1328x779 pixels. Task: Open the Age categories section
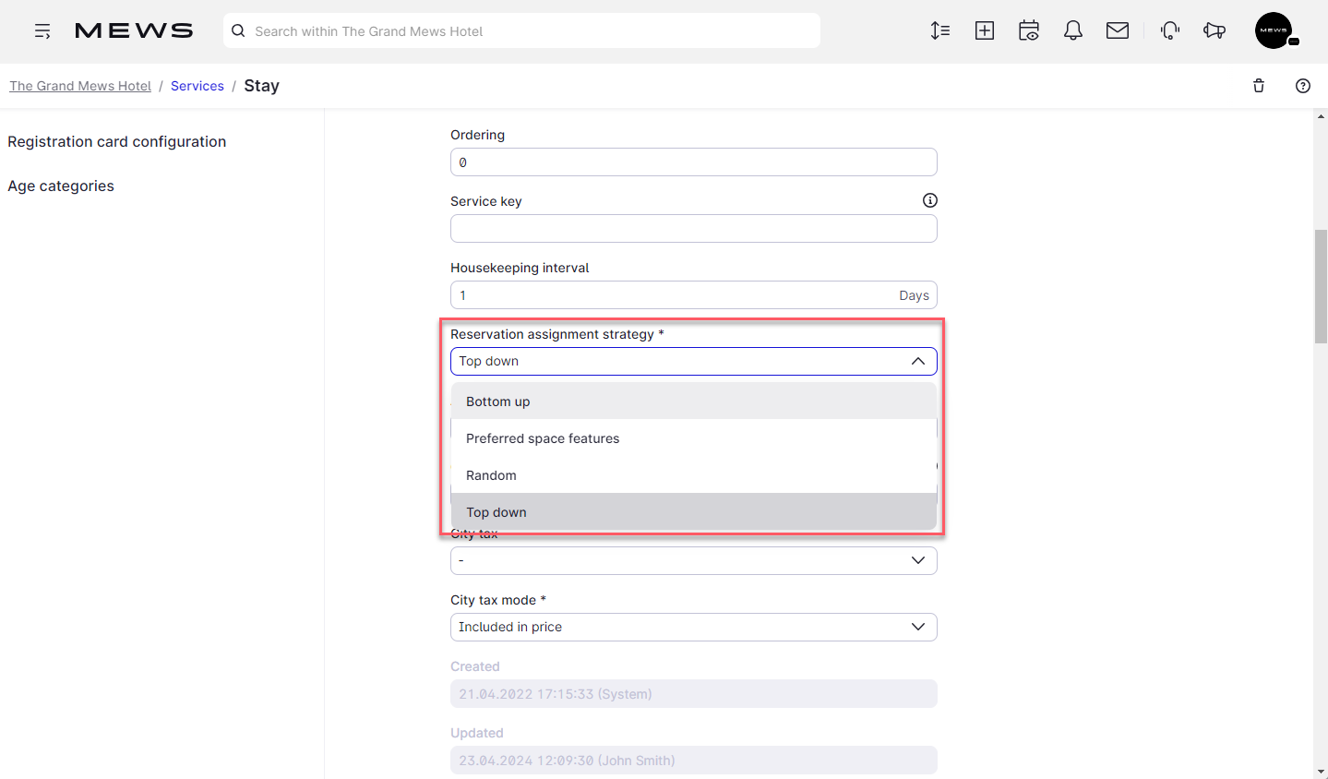(60, 186)
